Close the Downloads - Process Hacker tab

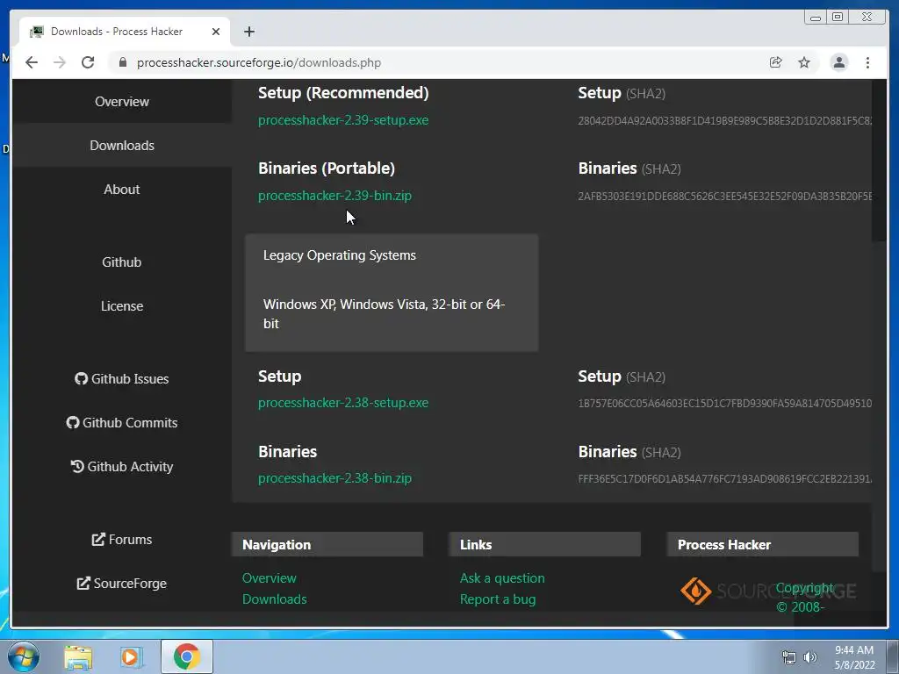point(216,32)
